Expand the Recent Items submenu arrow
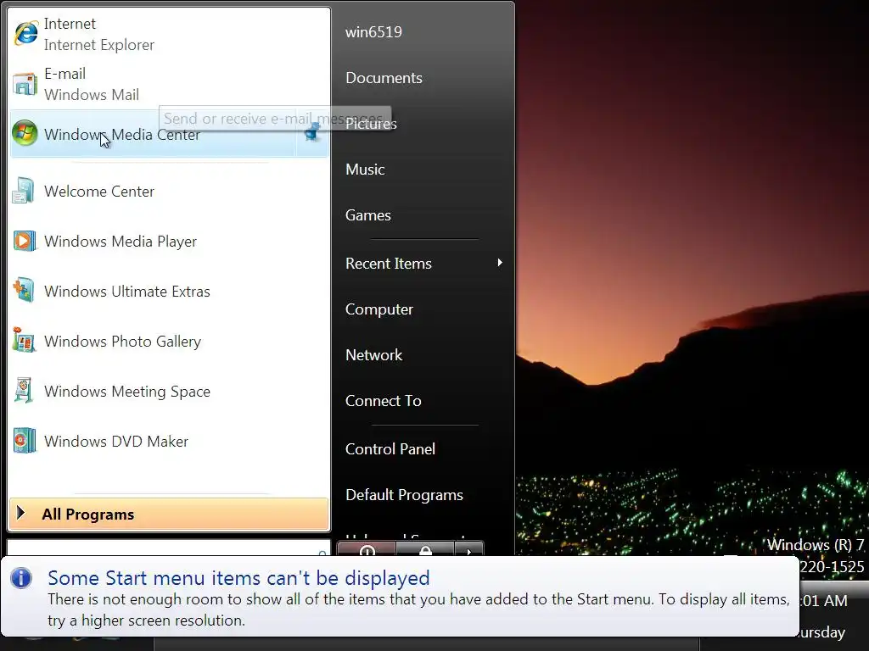869x651 pixels. (500, 263)
